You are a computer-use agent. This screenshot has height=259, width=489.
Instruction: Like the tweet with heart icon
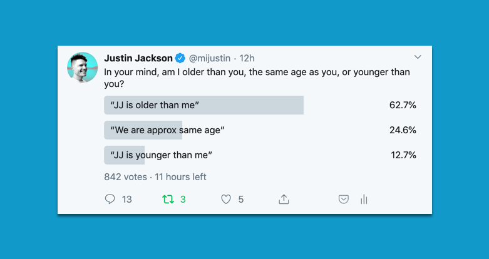(226, 200)
